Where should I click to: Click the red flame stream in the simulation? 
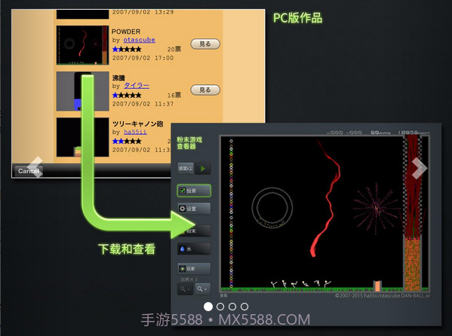tap(328, 199)
